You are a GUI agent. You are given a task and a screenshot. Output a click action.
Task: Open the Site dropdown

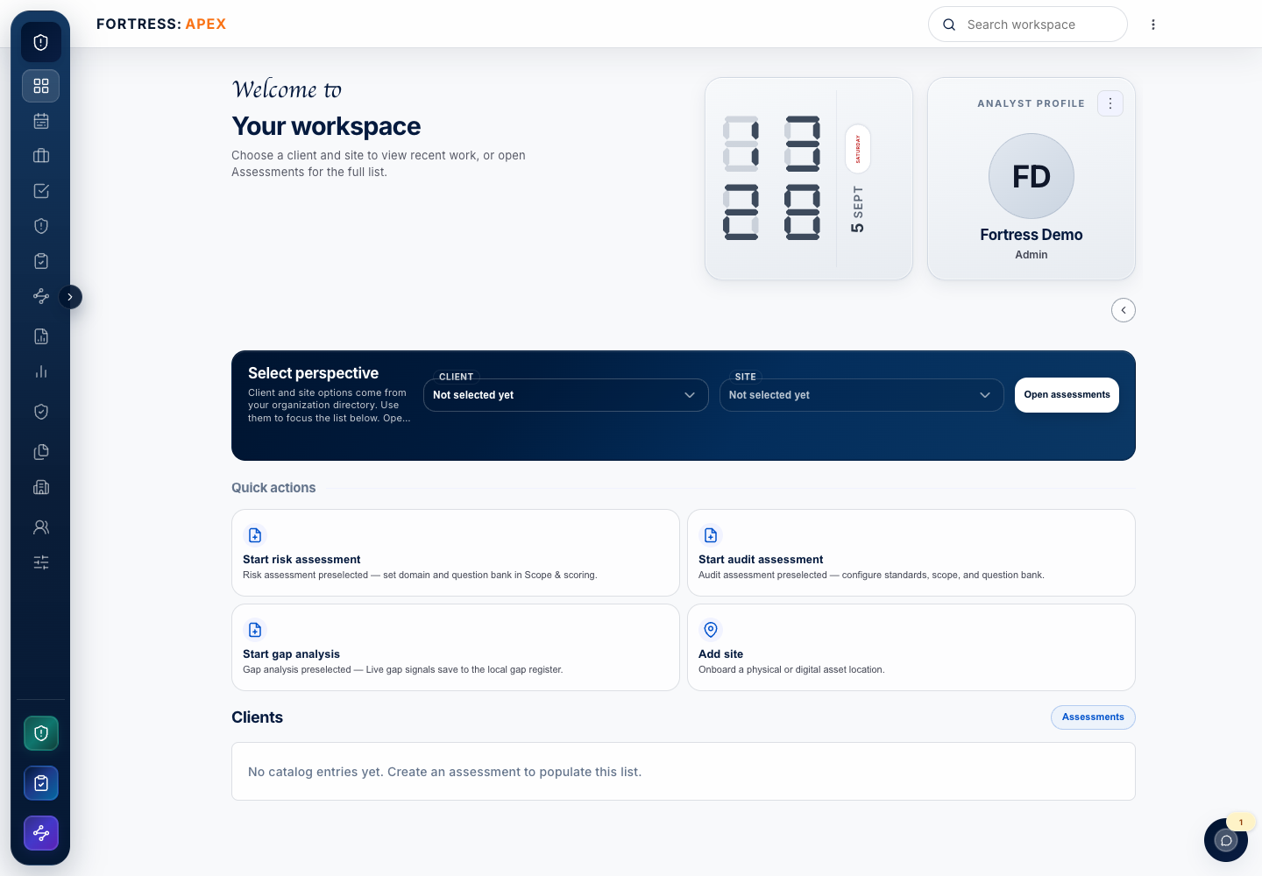click(861, 395)
